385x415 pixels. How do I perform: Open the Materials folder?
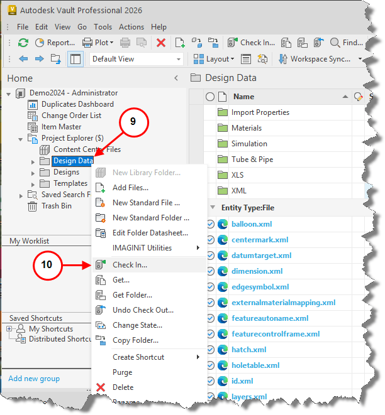coord(247,128)
